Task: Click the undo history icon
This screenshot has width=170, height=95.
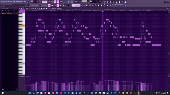Action: [x=105, y=2]
